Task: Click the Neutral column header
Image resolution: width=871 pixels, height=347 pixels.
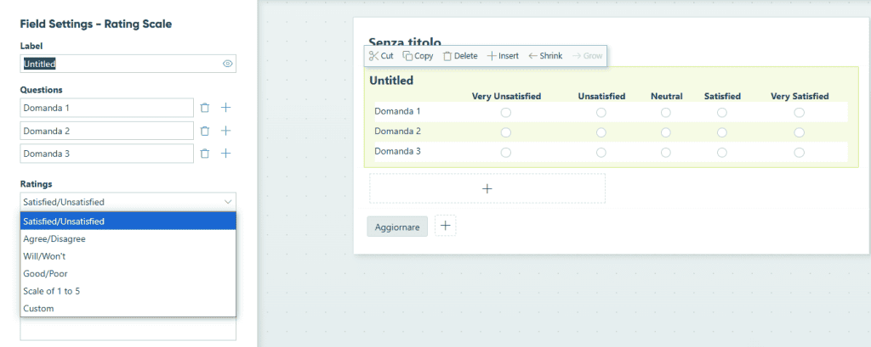Action: click(x=667, y=97)
